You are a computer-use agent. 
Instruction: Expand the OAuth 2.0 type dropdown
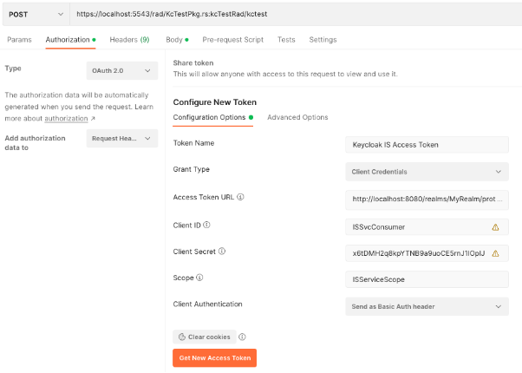tap(122, 70)
